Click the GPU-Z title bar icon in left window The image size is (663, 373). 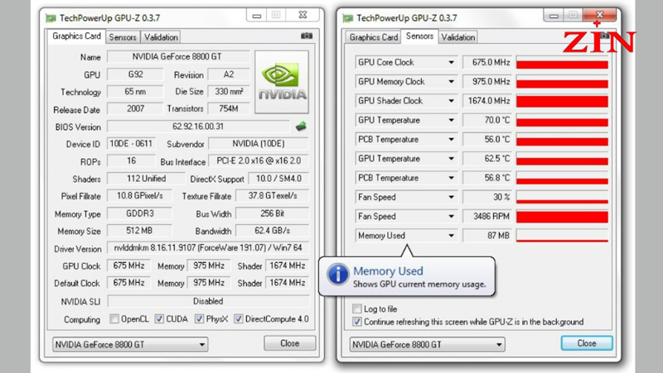point(51,18)
